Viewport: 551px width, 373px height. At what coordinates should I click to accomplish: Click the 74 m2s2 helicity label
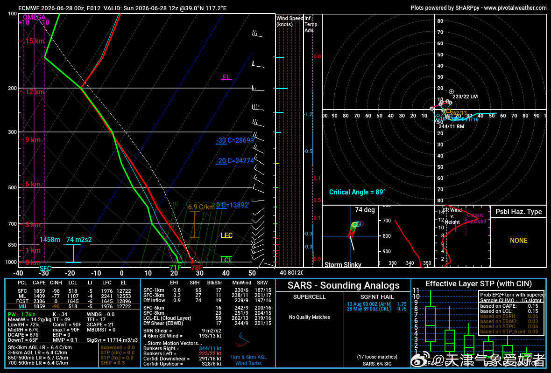[79, 240]
